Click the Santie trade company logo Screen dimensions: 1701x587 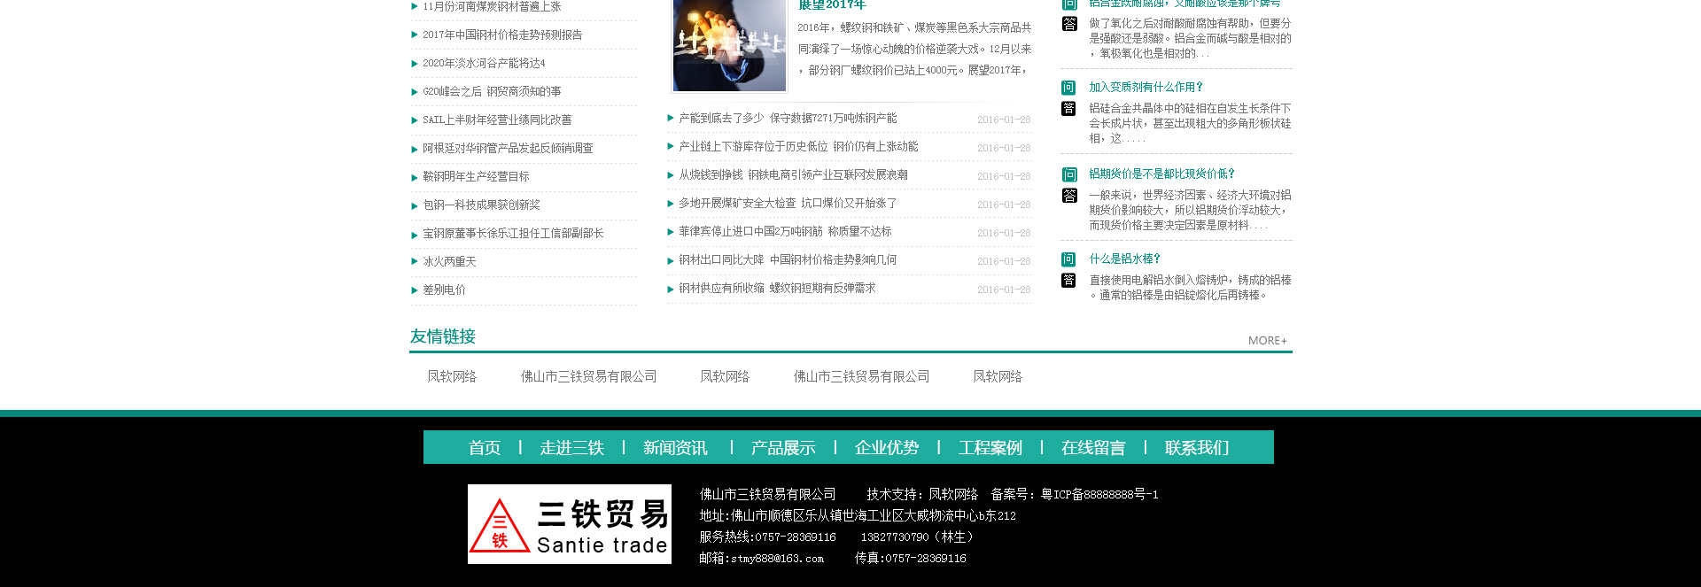(569, 524)
